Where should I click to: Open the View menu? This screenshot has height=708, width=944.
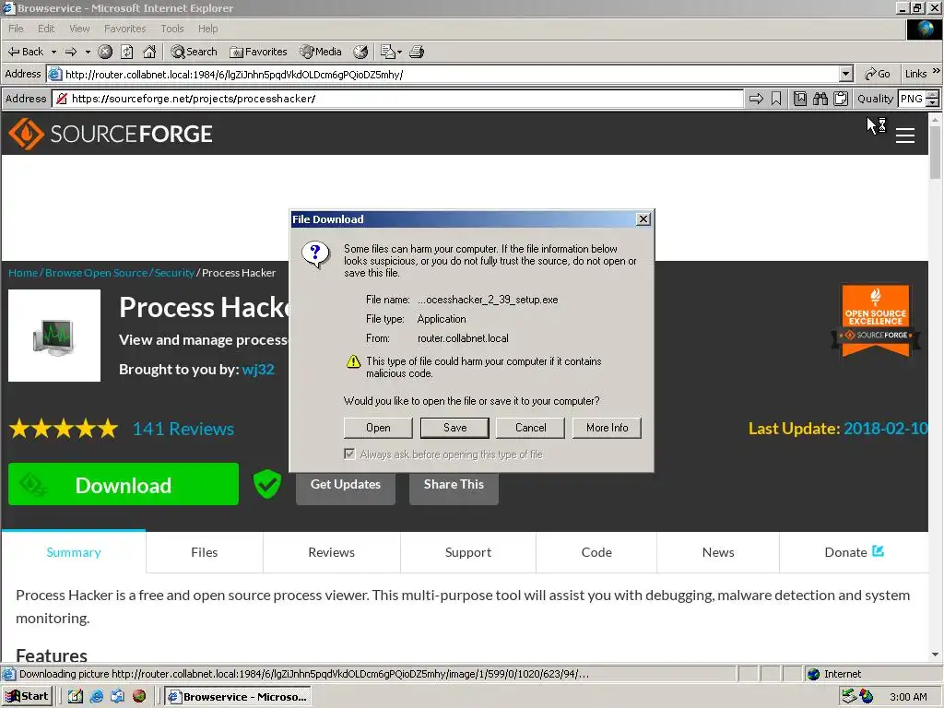point(79,29)
